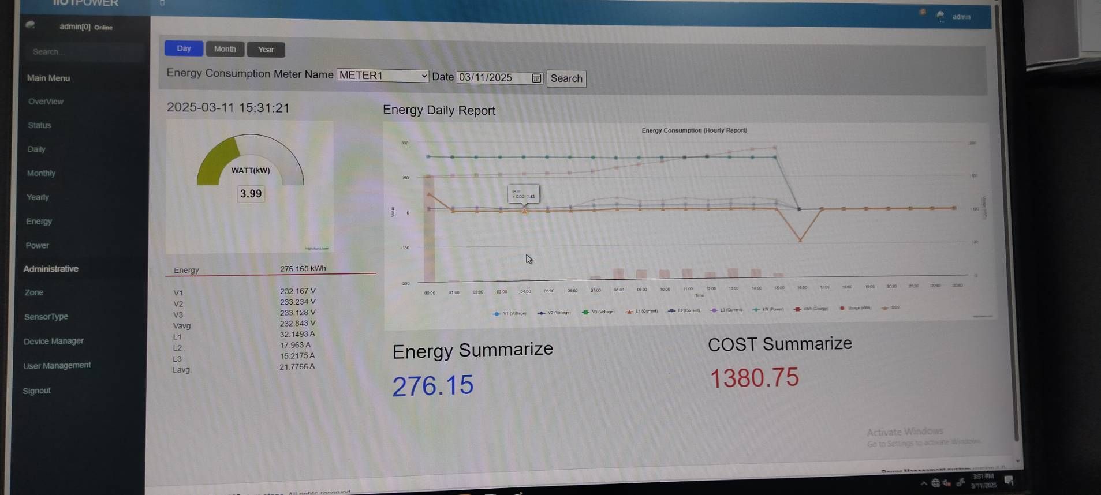Open Windows notification center icon

pos(1009,481)
